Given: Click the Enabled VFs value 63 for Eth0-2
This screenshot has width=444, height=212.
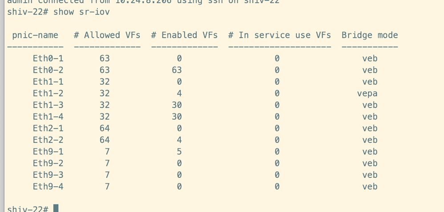Looking at the screenshot, I should (x=177, y=70).
